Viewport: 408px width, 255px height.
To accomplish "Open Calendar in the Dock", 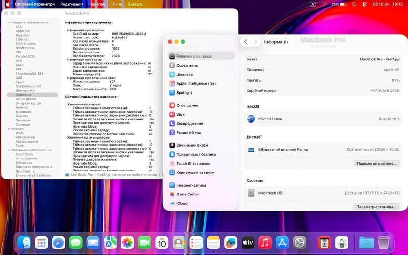I will coord(162,243).
